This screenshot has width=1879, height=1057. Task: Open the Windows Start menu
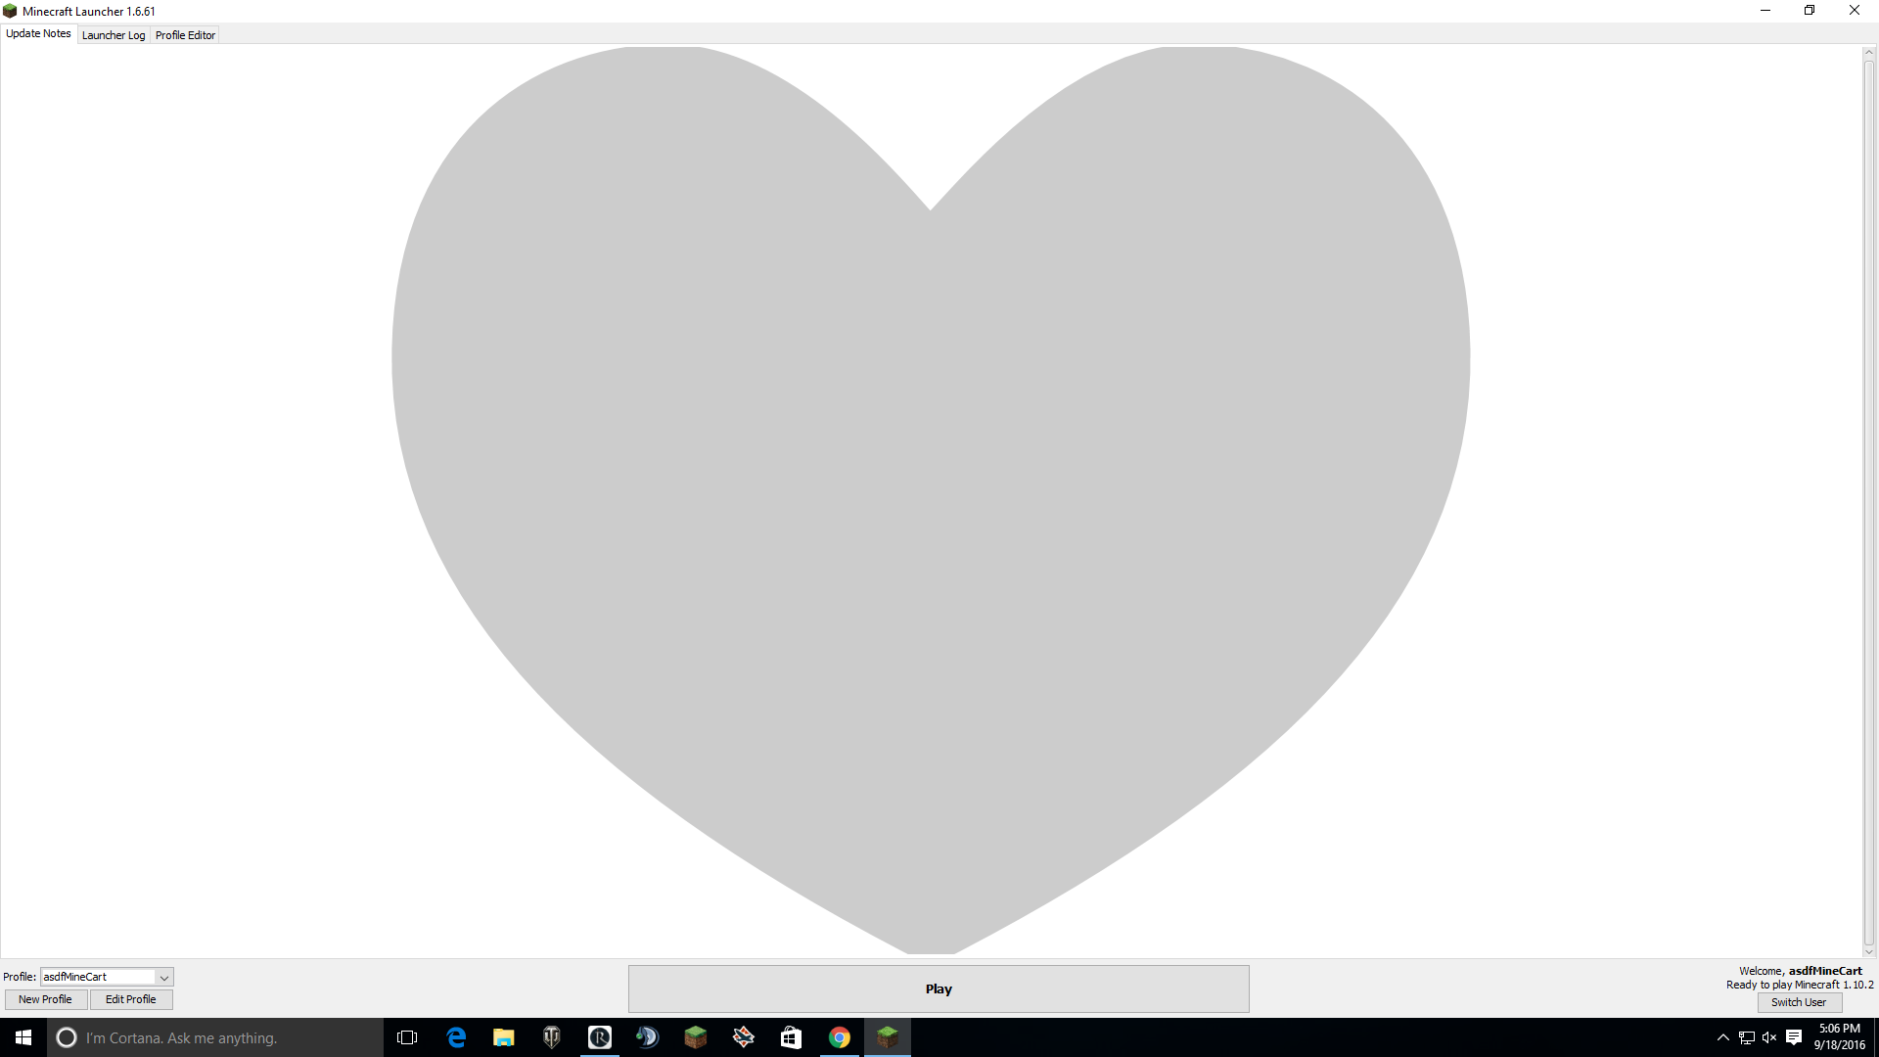pos(23,1037)
